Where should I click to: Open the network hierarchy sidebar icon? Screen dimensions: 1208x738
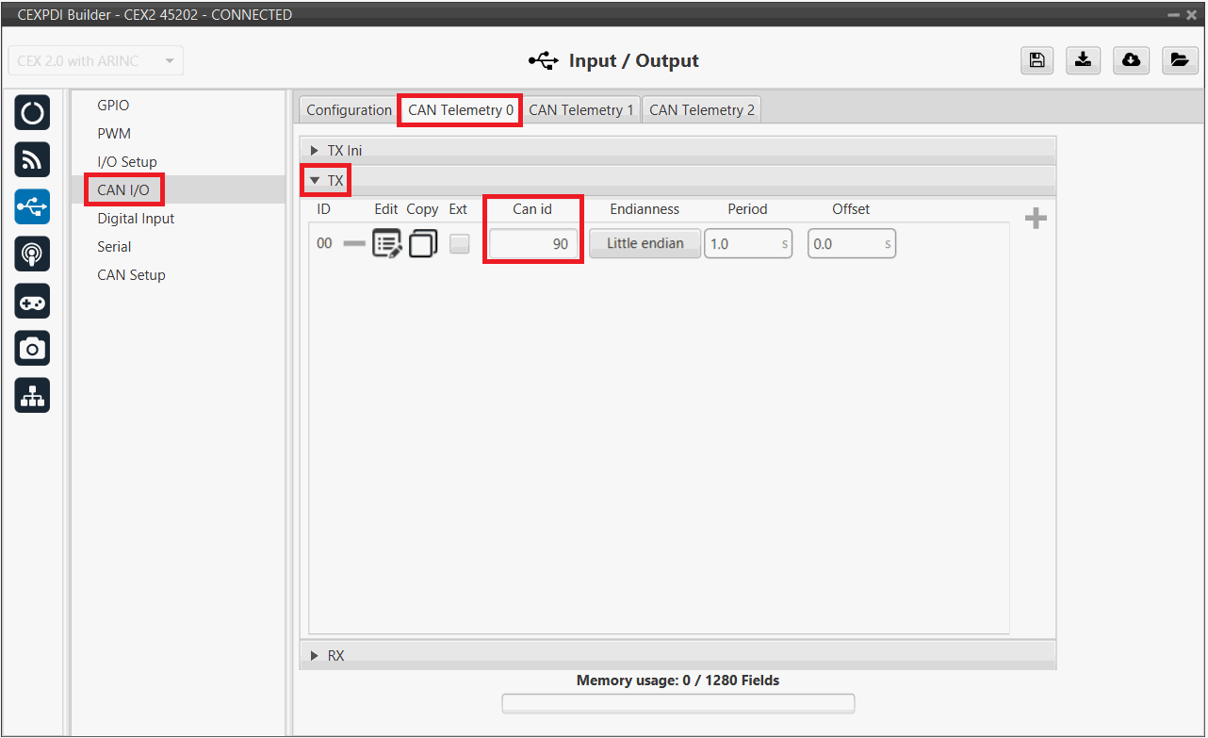click(32, 397)
